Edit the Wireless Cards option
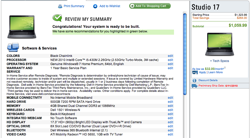 tap(170, 110)
